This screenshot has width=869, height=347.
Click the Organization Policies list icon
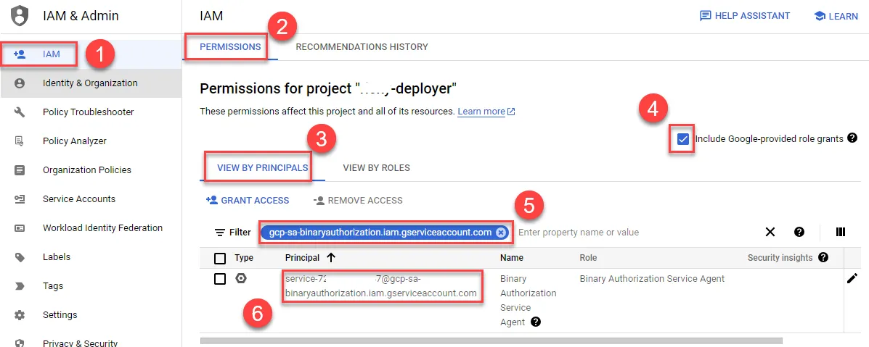click(x=20, y=170)
